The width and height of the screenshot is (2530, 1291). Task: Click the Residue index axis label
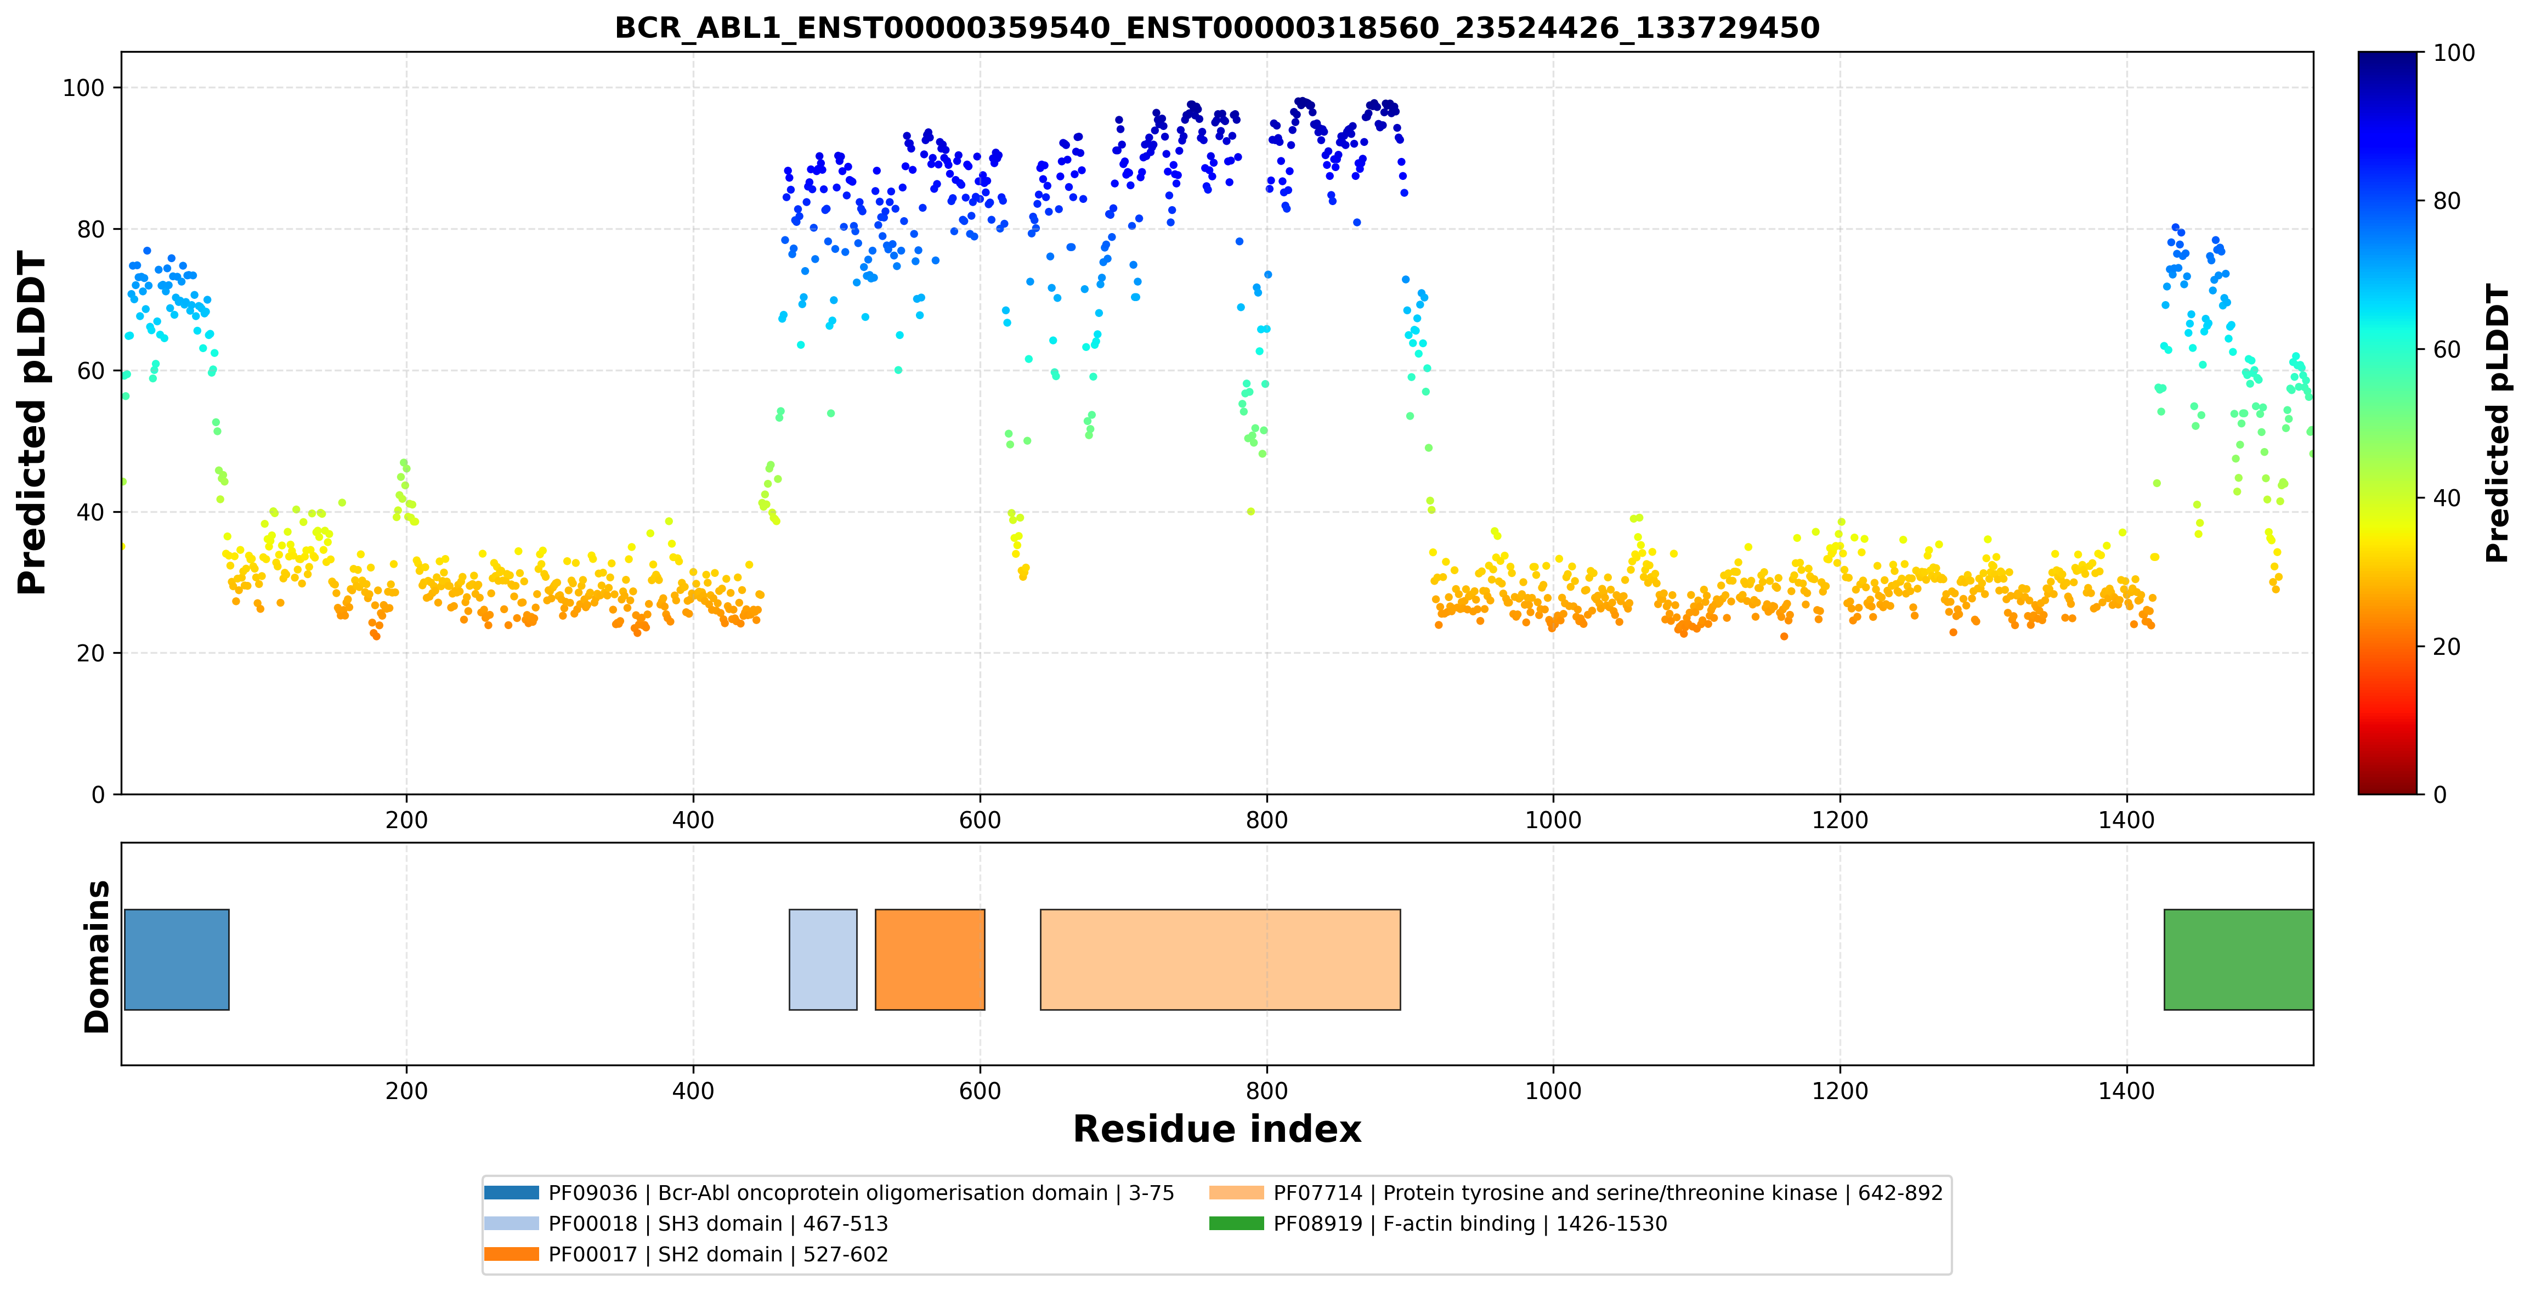(x=1217, y=1129)
